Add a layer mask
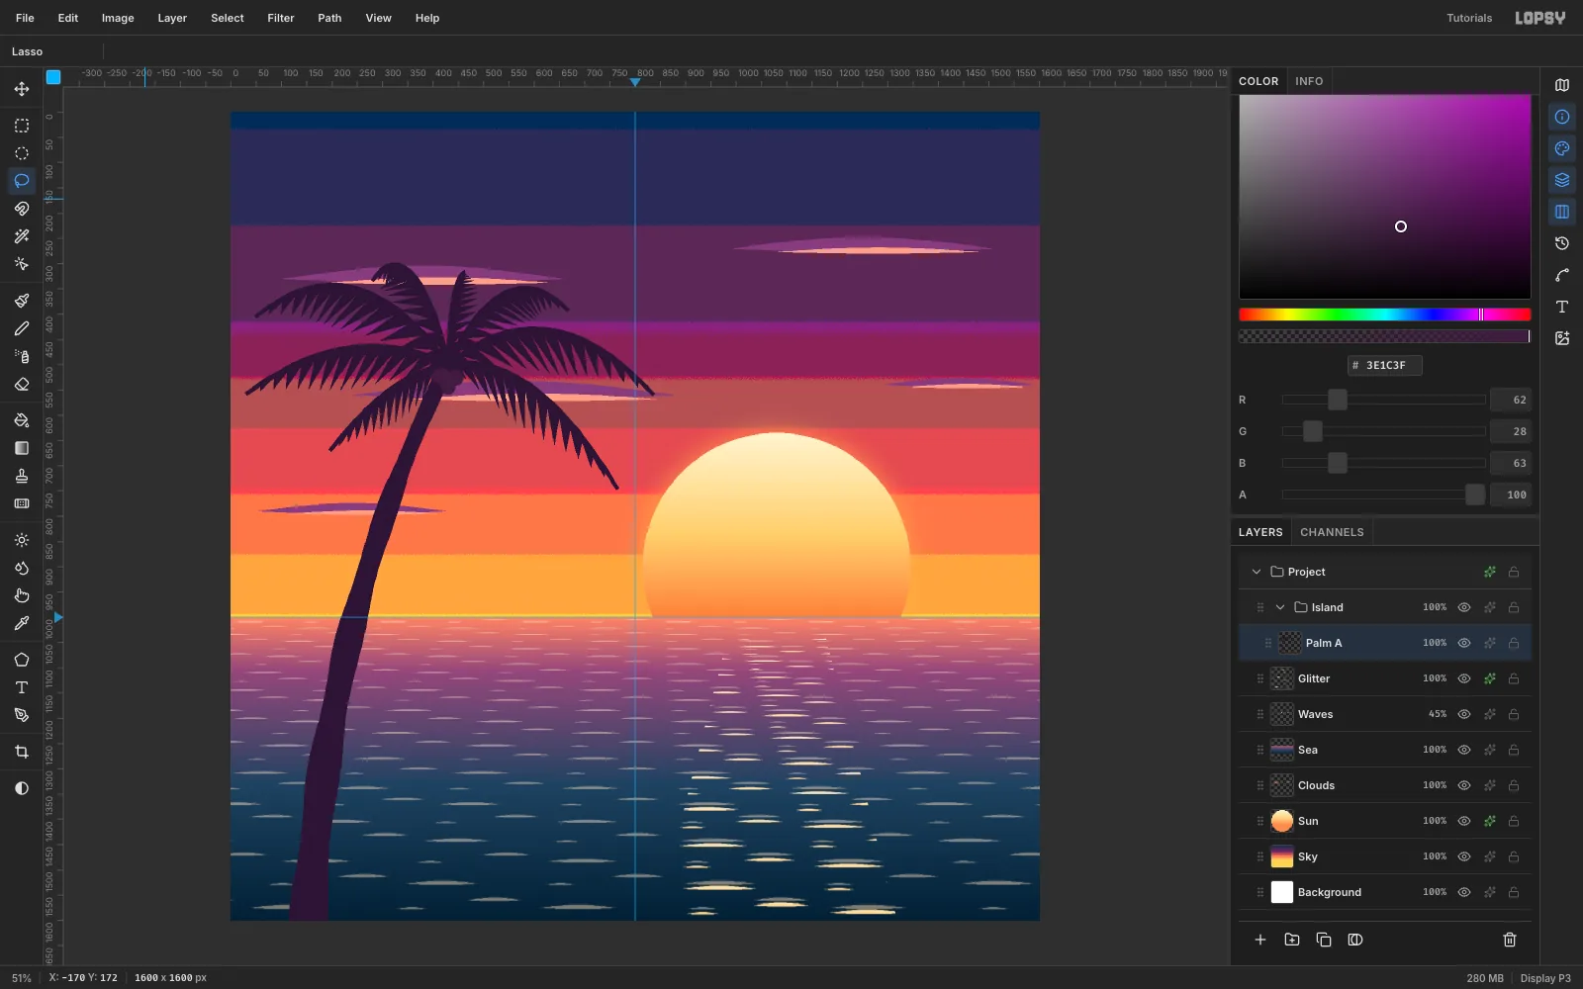The width and height of the screenshot is (1583, 989). pos(1355,940)
